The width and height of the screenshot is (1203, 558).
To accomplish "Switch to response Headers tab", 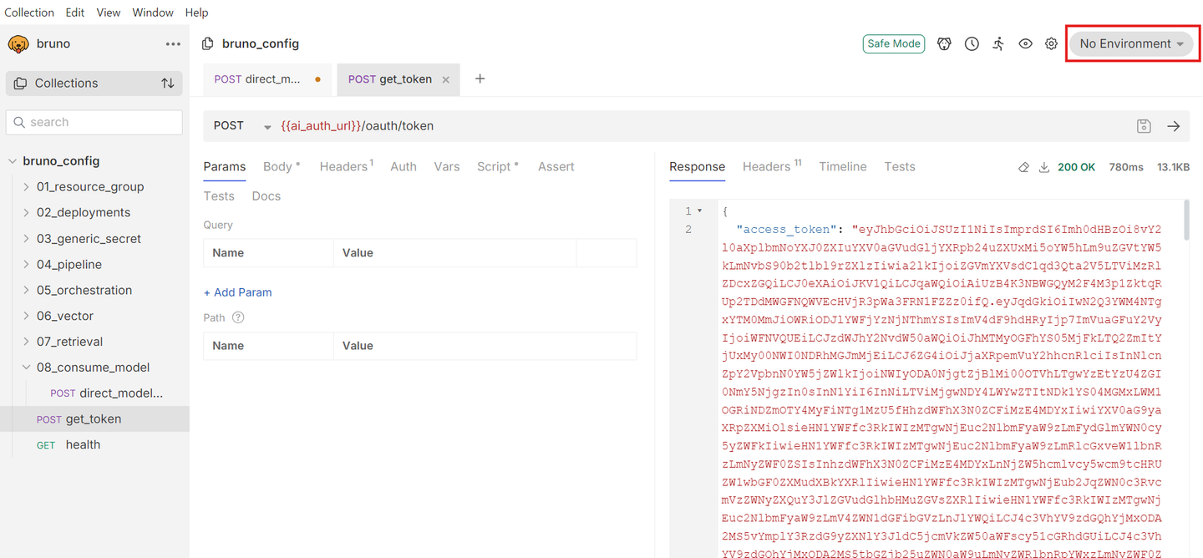I will 771,167.
